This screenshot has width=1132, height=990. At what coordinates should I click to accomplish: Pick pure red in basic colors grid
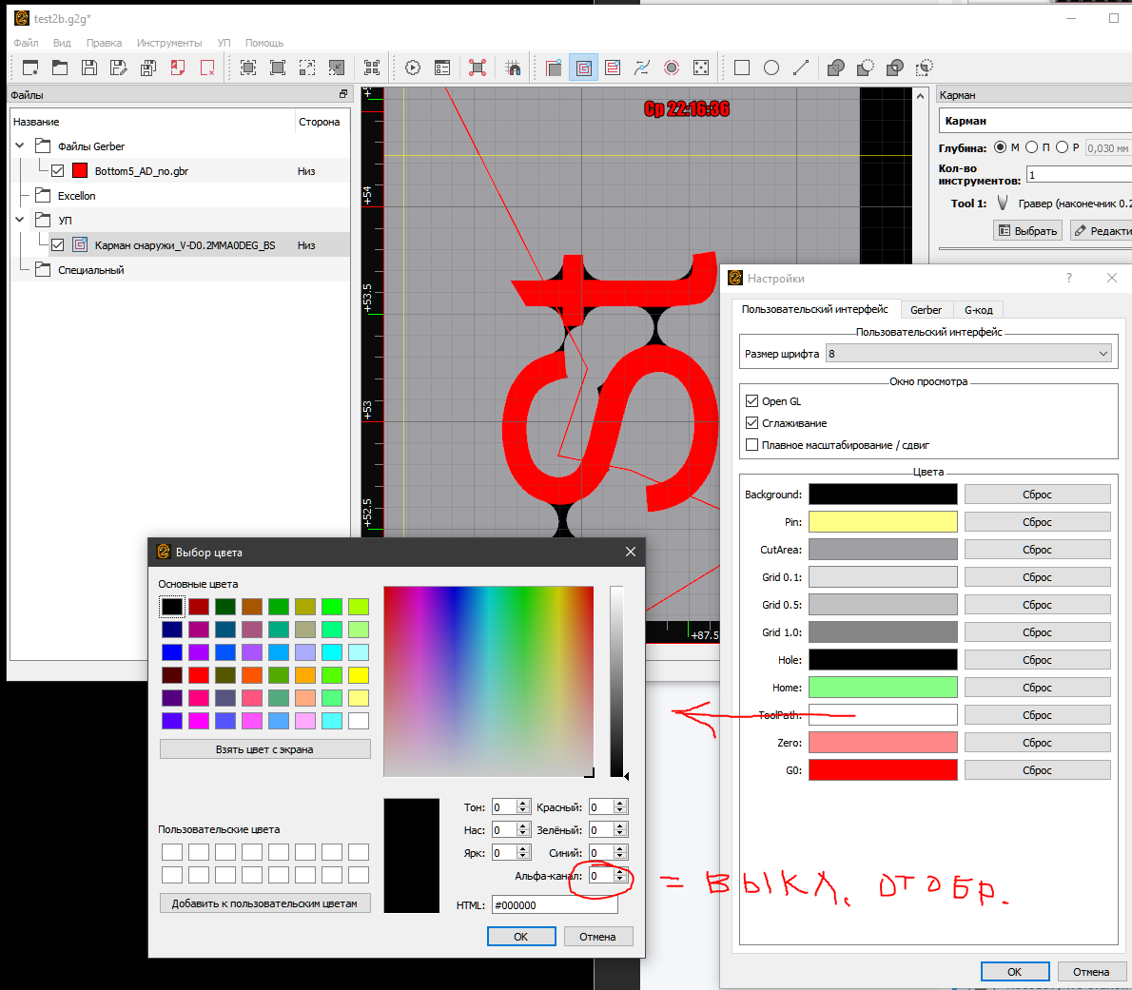click(199, 674)
